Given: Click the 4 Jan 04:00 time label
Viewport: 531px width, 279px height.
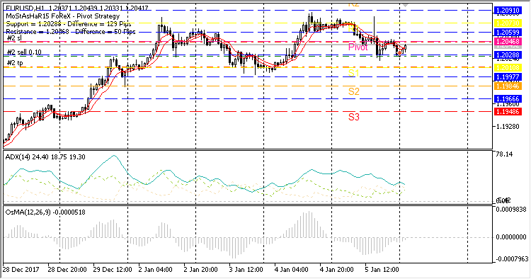Looking at the screenshot, I should pos(292,270).
